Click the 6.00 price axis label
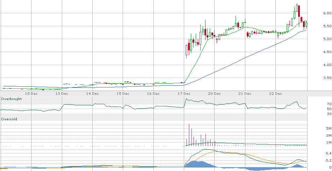 (x=327, y=13)
